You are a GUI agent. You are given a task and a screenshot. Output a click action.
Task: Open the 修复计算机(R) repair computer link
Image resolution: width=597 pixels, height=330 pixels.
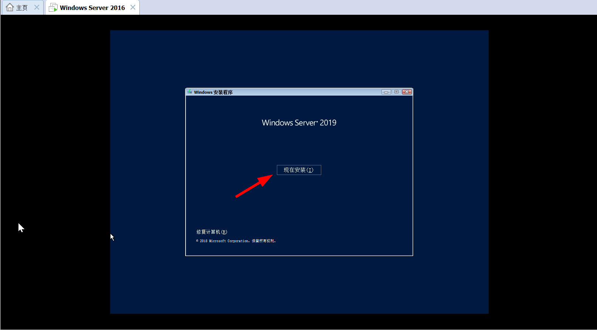(x=212, y=232)
